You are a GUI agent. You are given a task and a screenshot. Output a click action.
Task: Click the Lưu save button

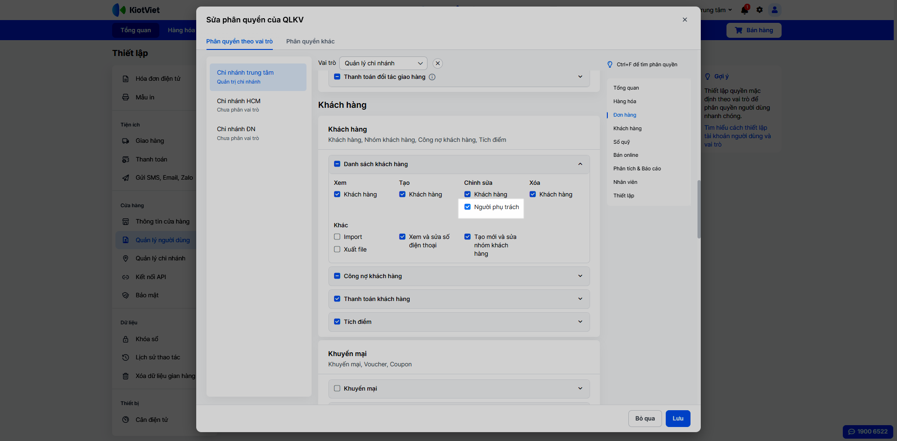[x=678, y=419]
